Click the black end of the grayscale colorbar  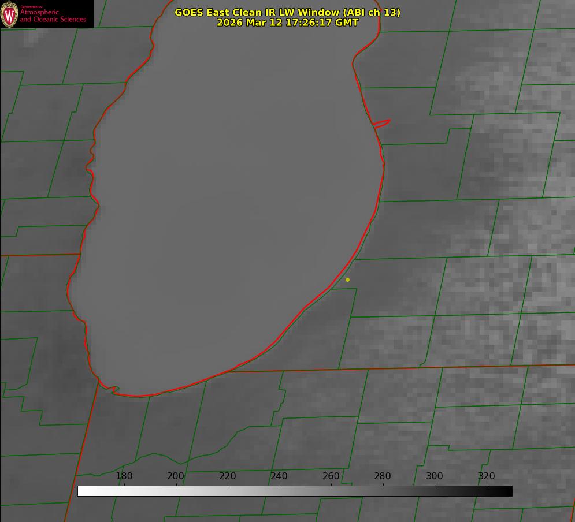(508, 491)
